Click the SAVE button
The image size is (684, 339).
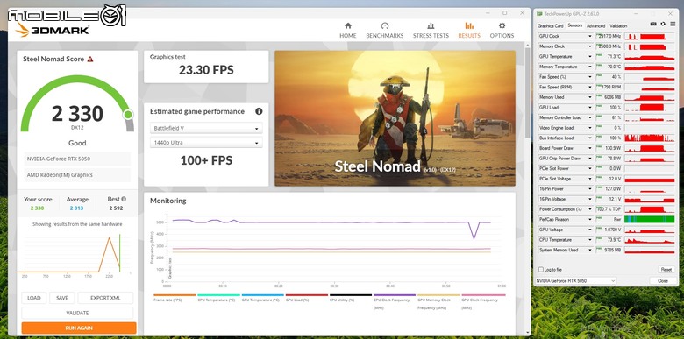tap(62, 298)
